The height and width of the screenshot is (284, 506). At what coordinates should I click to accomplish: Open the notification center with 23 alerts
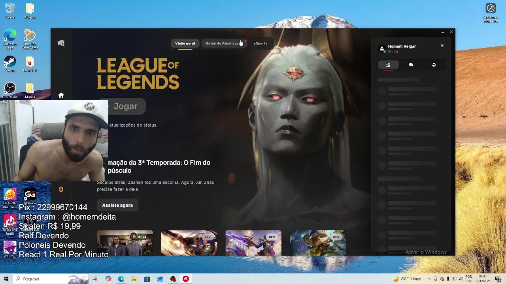coord(498,279)
